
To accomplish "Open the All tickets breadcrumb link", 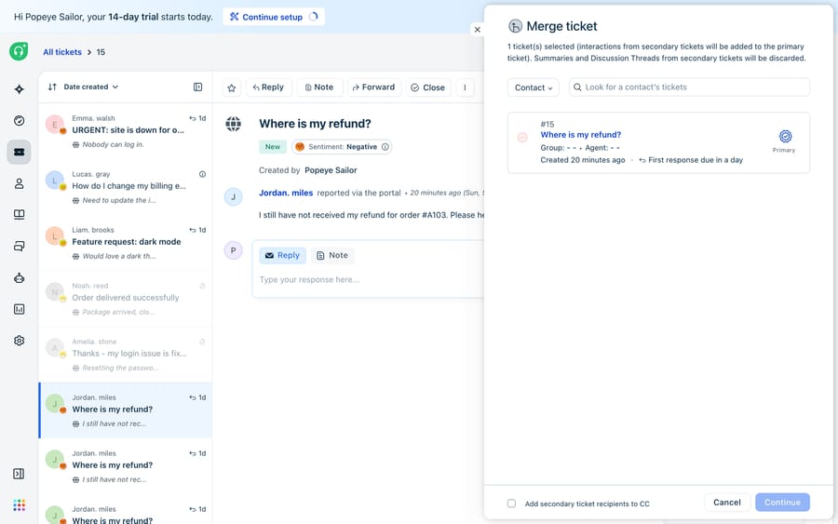I will coord(62,52).
